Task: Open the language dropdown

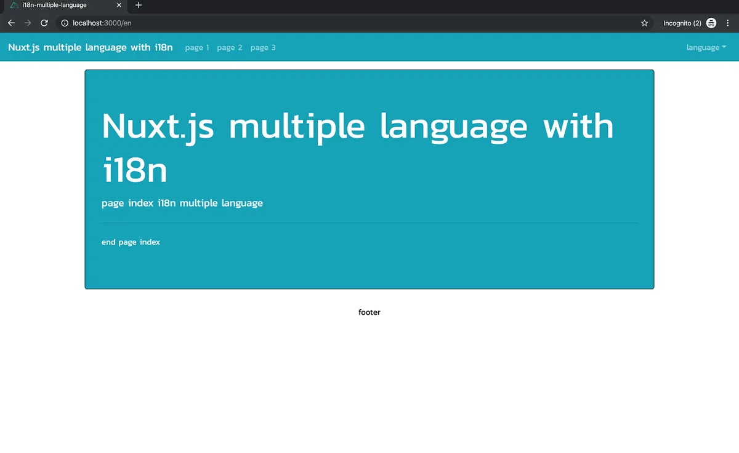Action: click(706, 47)
